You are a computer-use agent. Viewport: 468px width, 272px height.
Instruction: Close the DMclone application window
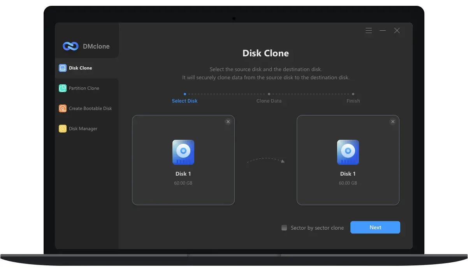coord(397,31)
